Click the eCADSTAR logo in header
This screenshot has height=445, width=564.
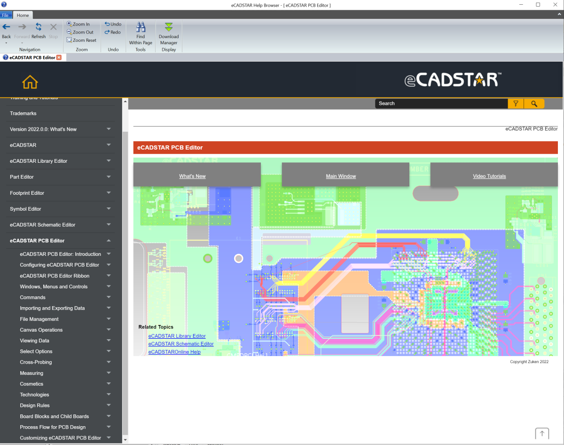[x=453, y=80]
